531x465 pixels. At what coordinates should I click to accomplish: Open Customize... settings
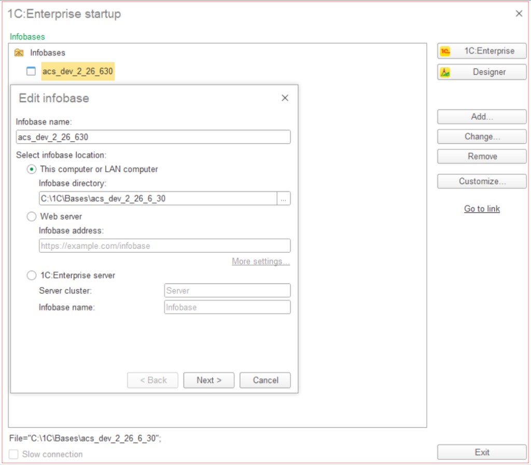[x=482, y=181]
